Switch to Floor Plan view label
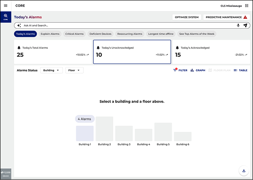Viewport: 253px width, 180px height. coord(222,70)
